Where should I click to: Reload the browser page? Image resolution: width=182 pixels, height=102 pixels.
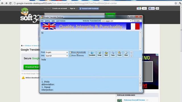point(10,3)
